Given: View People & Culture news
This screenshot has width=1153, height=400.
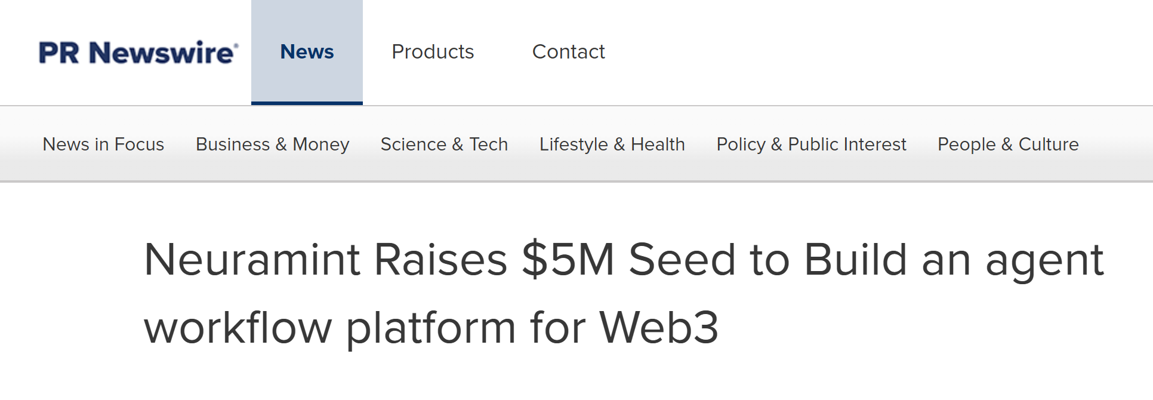Looking at the screenshot, I should 1008,144.
